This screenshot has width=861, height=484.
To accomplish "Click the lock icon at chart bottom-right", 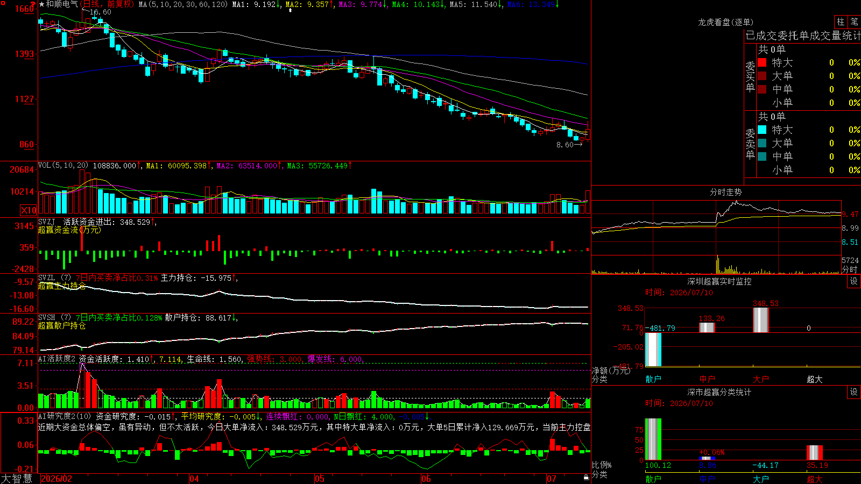I will pos(586,478).
